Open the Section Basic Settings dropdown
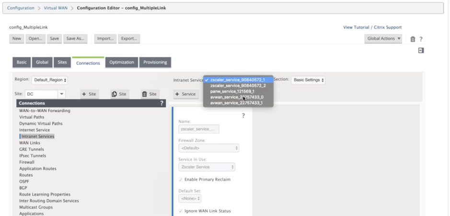450x216 pixels. [x=308, y=80]
